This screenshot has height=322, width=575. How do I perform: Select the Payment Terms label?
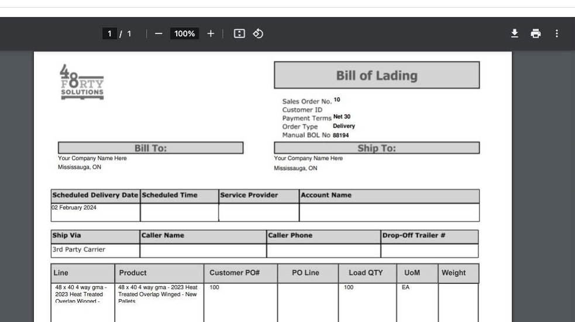[307, 118]
